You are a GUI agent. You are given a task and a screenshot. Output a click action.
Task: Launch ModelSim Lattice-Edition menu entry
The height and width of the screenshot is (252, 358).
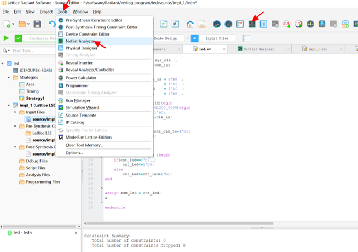click(105, 137)
